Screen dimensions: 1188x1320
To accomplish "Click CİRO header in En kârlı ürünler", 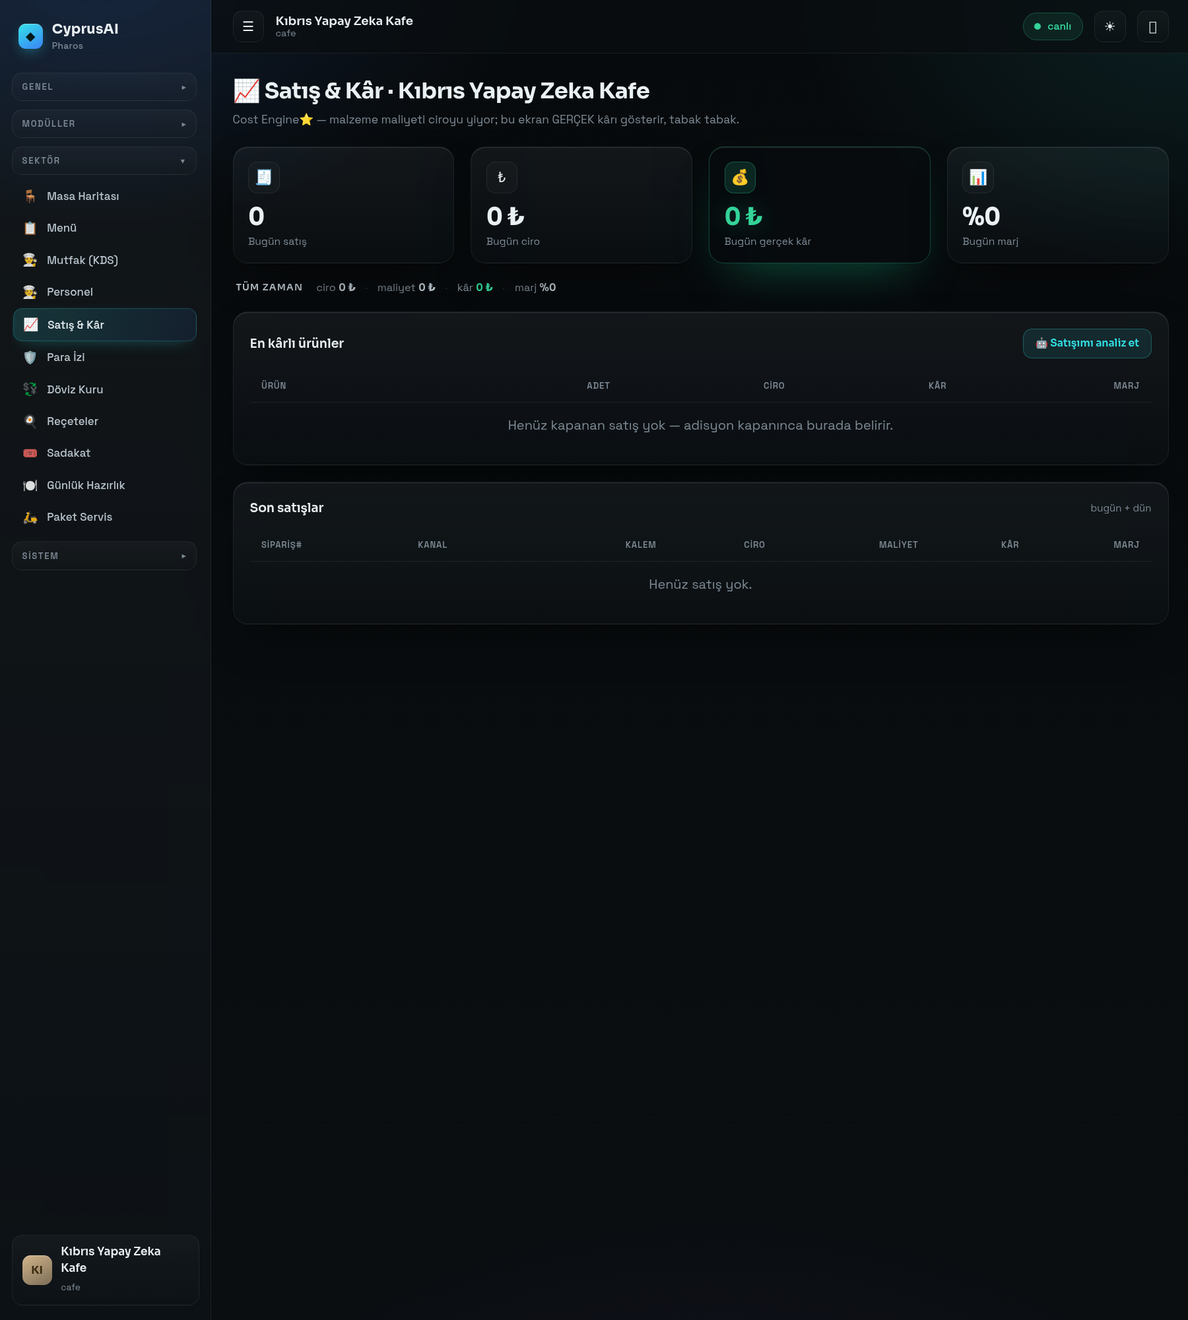I will click(774, 385).
